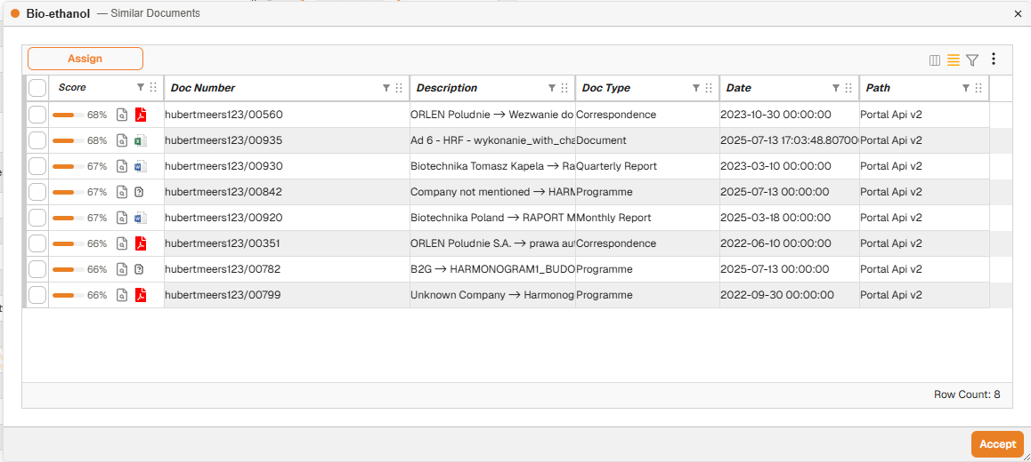Screen dimensions: 1031x462
Task: Click Date column drag handle
Action: 848,88
